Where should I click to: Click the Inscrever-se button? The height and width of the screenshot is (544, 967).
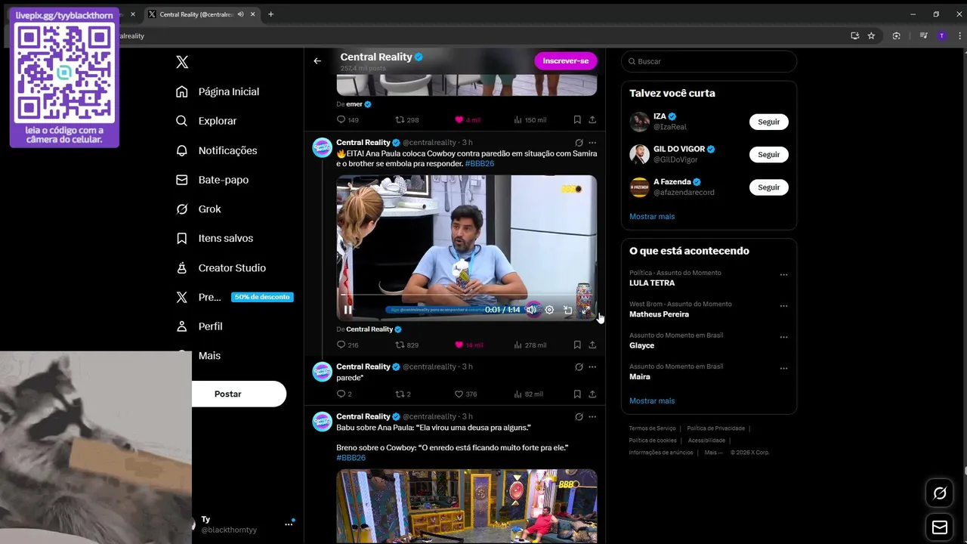pos(565,60)
